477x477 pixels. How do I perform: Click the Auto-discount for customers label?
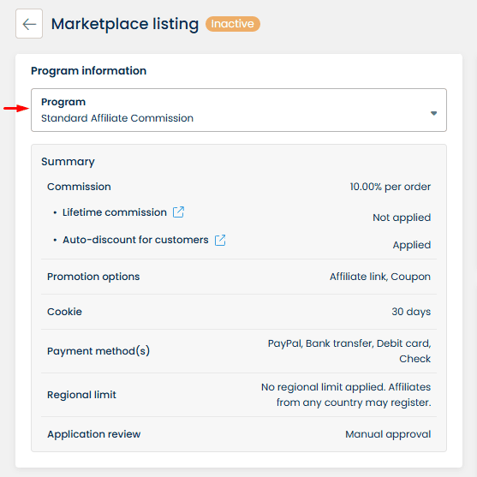(135, 240)
